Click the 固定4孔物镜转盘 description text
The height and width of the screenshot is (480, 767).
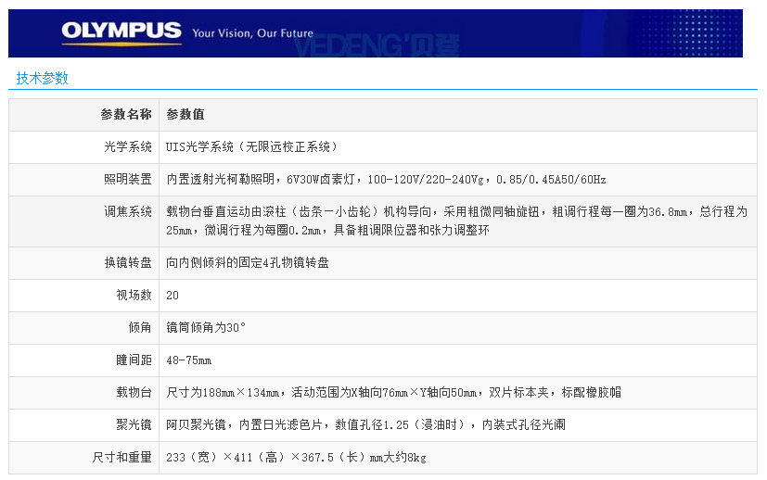pos(248,262)
